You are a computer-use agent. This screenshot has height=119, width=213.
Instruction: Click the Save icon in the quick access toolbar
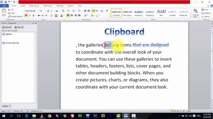click(x=6, y=2)
